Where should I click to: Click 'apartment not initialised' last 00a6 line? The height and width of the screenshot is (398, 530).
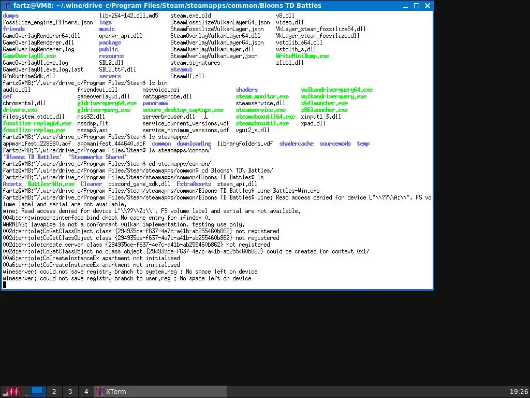point(91,265)
